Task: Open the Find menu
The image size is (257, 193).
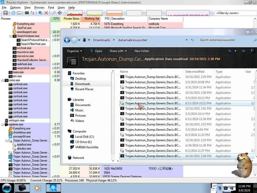Action: (51, 8)
